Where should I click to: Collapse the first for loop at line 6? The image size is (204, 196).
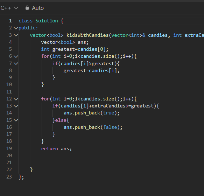[16, 56]
